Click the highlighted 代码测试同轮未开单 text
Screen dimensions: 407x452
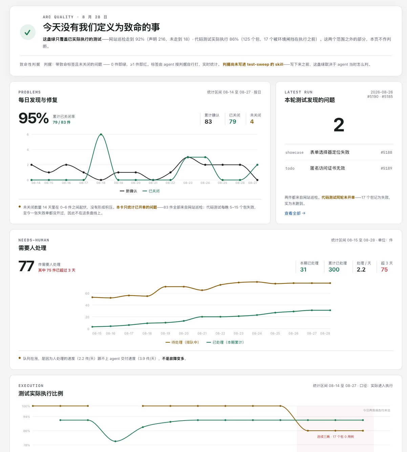pos(338,197)
